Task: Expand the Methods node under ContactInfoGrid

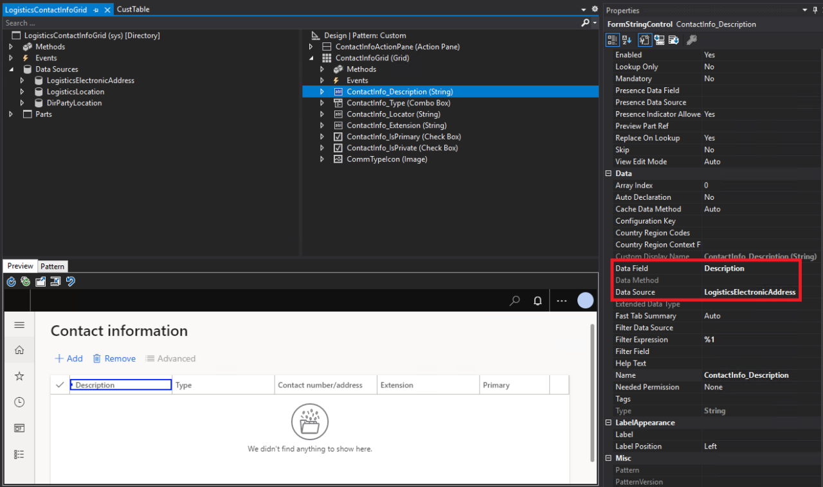Action: (321, 69)
